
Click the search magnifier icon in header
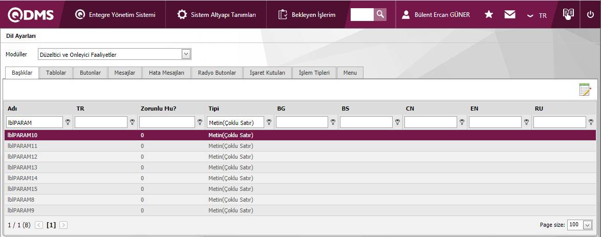[x=380, y=14]
